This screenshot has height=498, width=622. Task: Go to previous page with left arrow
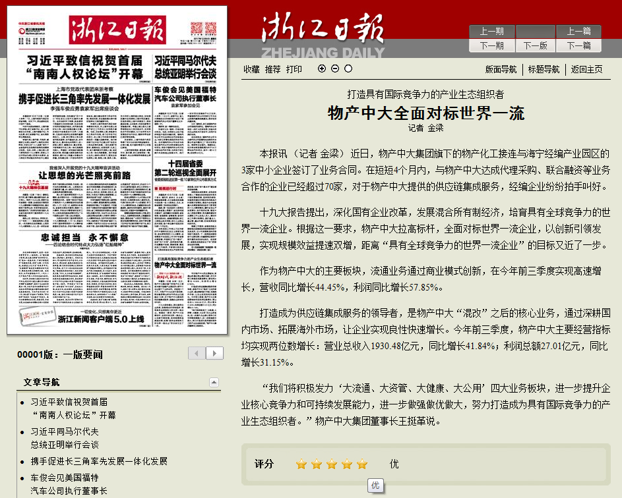[197, 353]
